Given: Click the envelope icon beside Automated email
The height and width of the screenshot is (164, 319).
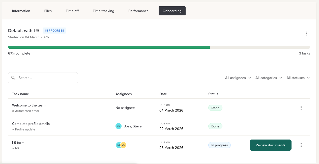Looking at the screenshot, I should pyautogui.click(x=13, y=111).
